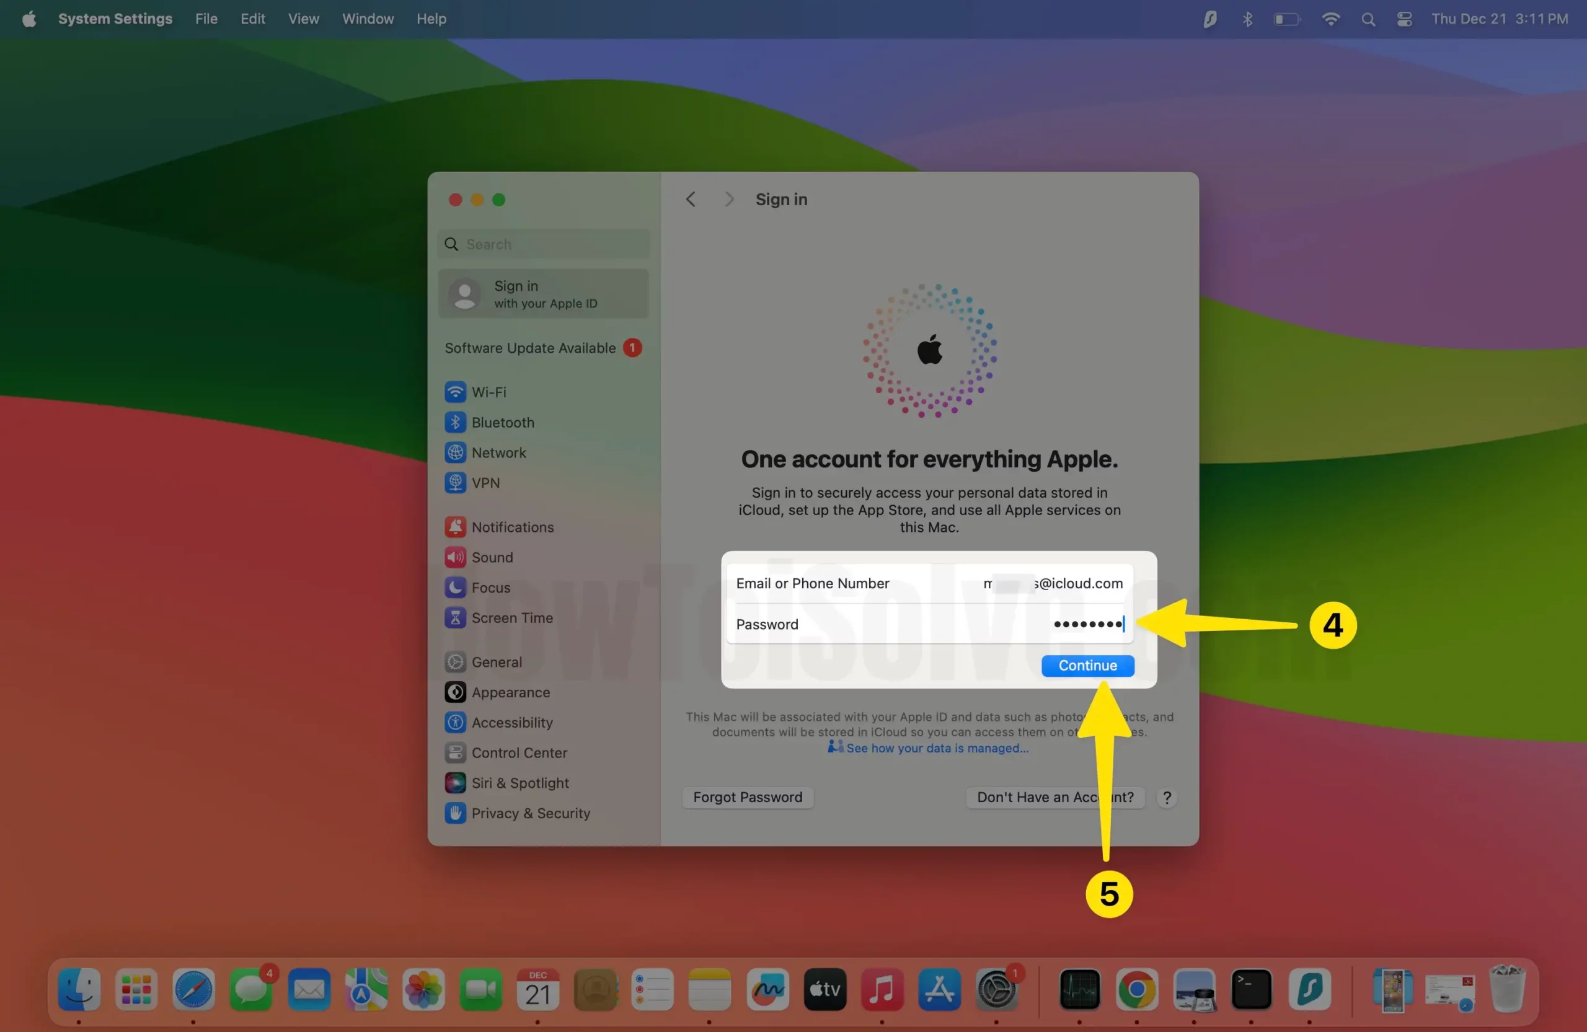Go forward using right chevron
1587x1032 pixels.
729,200
